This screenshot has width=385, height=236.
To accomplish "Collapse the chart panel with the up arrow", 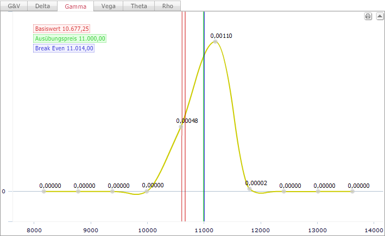I will click(378, 16).
